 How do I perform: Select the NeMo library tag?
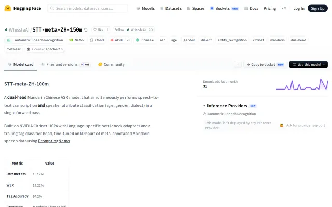tap(76, 40)
